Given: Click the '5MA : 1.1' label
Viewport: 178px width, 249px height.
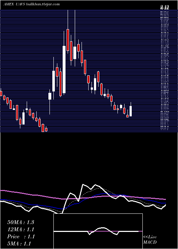Looking at the screenshot, I should [x=19, y=243].
